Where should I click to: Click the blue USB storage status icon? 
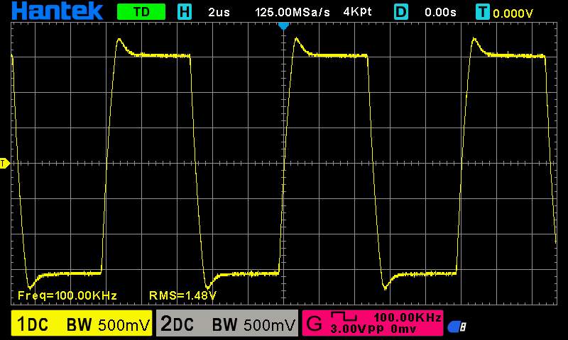point(457,327)
